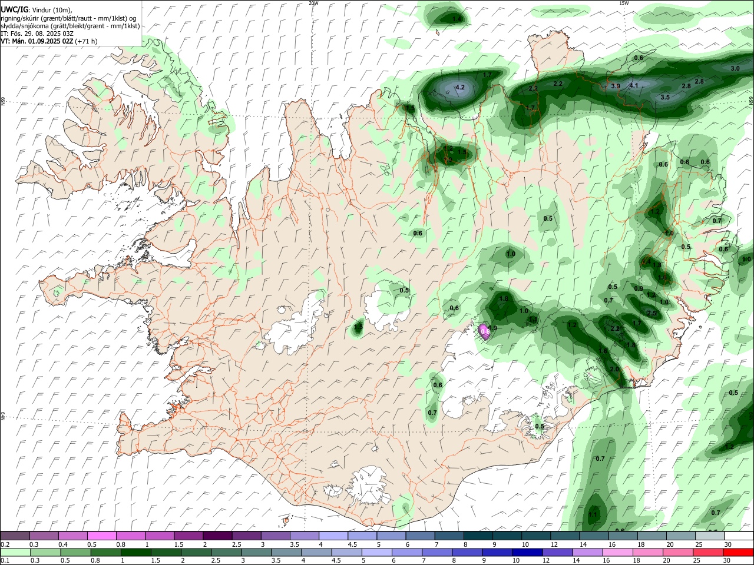This screenshot has height=565, width=754.
Task: Click the bright magenta 0.5–0.8 snow legend swatch
Action: 101,536
